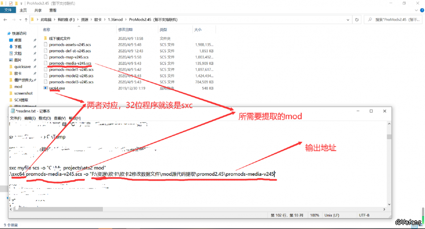
Task: Click the Notepad horizontal scrollbar right arrow
Action: point(384,209)
